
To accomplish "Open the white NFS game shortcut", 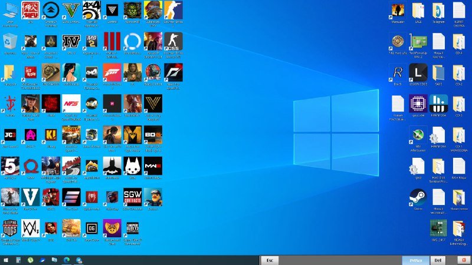I will (x=71, y=103).
